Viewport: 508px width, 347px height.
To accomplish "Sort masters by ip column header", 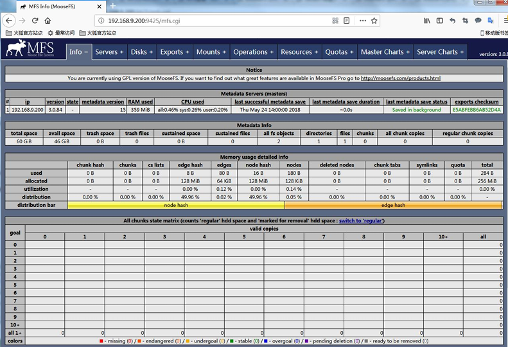I will [27, 102].
